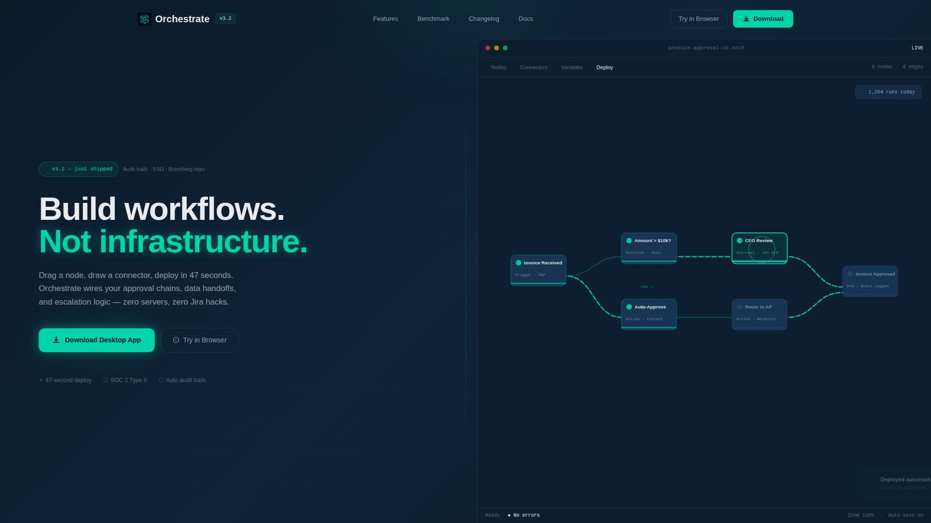
Task: Switch to the Connectors tab
Action: [x=533, y=67]
